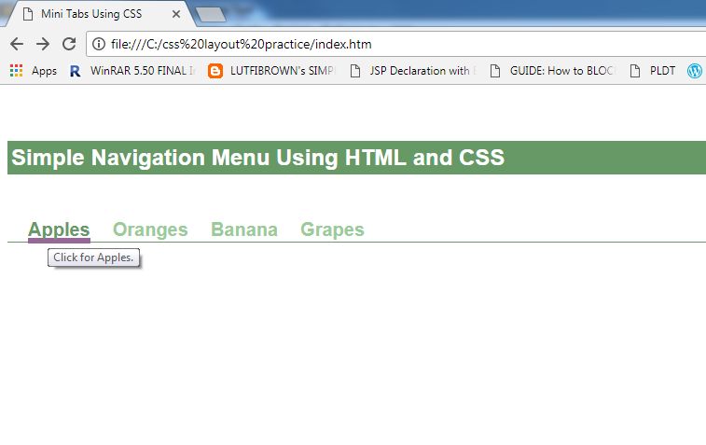
Task: Open the GUIDE: How to BLOC bookmark
Action: click(x=552, y=71)
